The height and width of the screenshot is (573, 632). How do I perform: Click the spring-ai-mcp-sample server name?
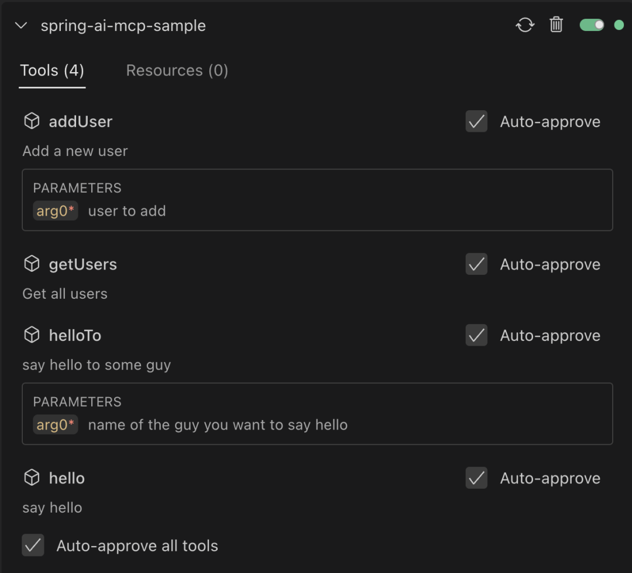[123, 26]
